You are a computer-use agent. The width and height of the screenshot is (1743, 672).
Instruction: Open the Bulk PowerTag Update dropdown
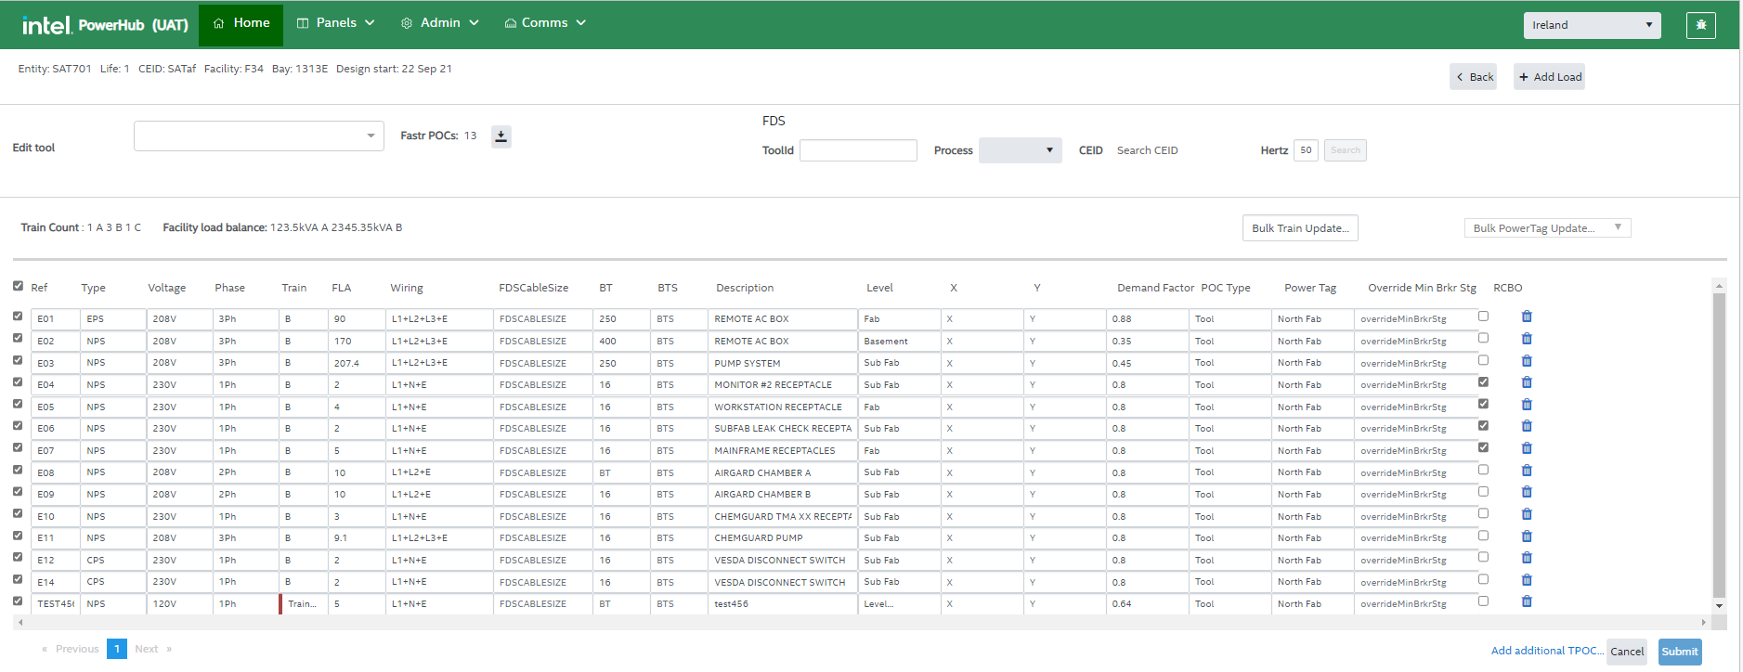coord(1546,228)
